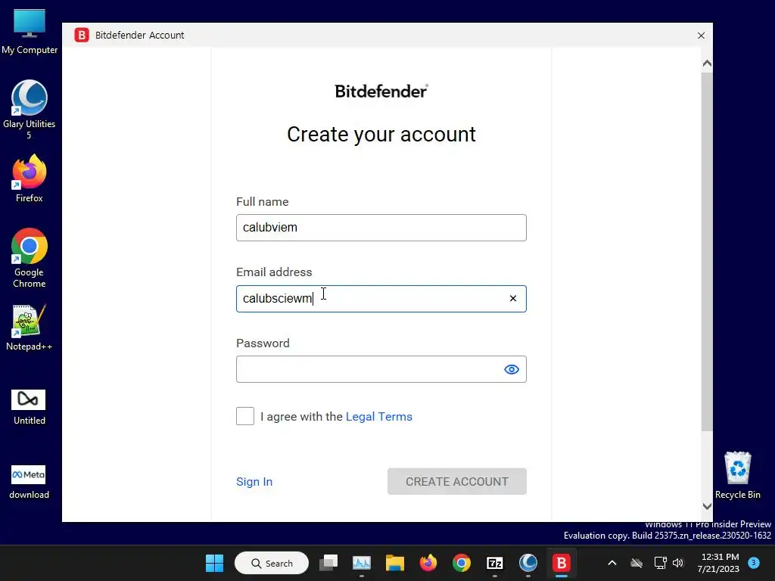Show password using the eye icon
The image size is (775, 581).
point(512,369)
